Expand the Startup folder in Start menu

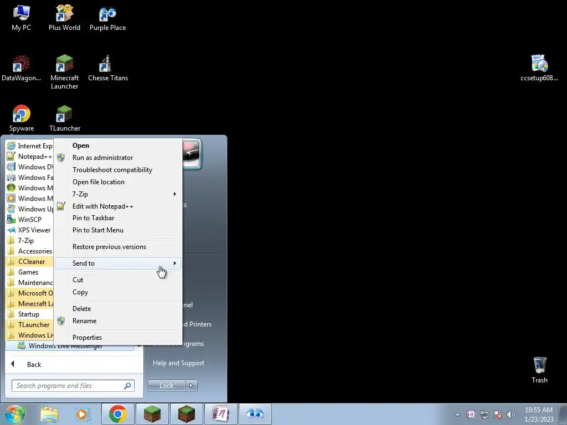[x=30, y=314]
